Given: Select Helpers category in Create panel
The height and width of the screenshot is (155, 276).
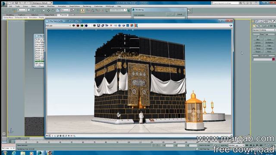Looking at the screenshot, I should pos(267,26).
